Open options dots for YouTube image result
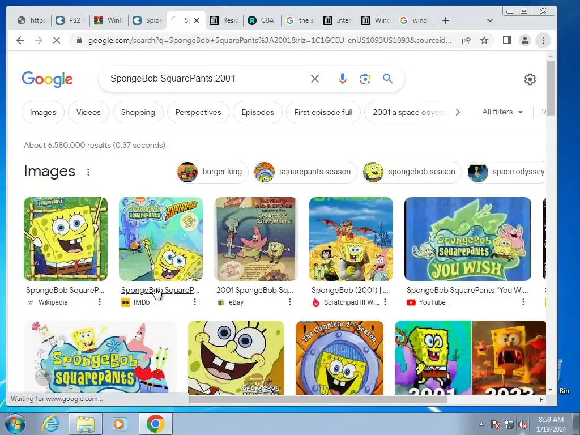580x435 pixels. 523,302
